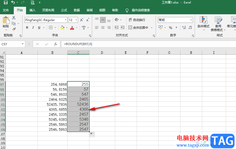Apply accounting number format icon

click(161, 28)
